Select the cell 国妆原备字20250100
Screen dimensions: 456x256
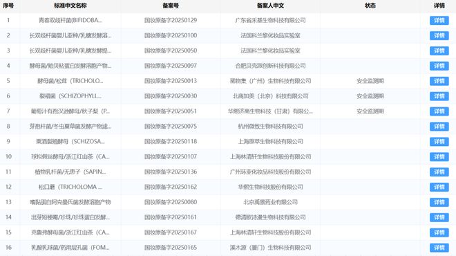click(x=171, y=35)
